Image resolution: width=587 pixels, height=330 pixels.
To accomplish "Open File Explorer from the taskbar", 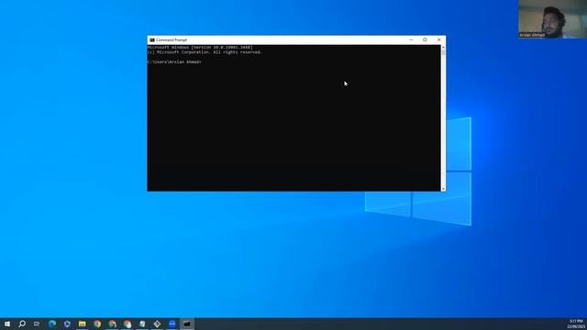I will (x=82, y=324).
